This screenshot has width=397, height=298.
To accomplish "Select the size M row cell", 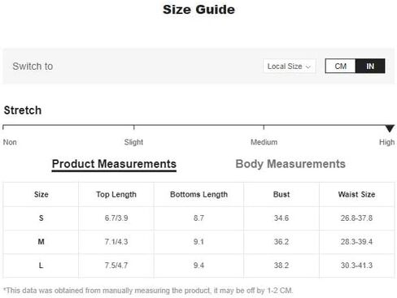I will pos(41,242).
